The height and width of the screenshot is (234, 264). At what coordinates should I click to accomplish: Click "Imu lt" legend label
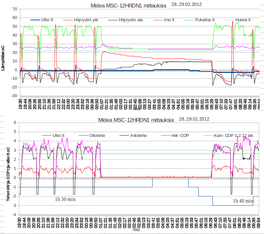click(x=169, y=20)
